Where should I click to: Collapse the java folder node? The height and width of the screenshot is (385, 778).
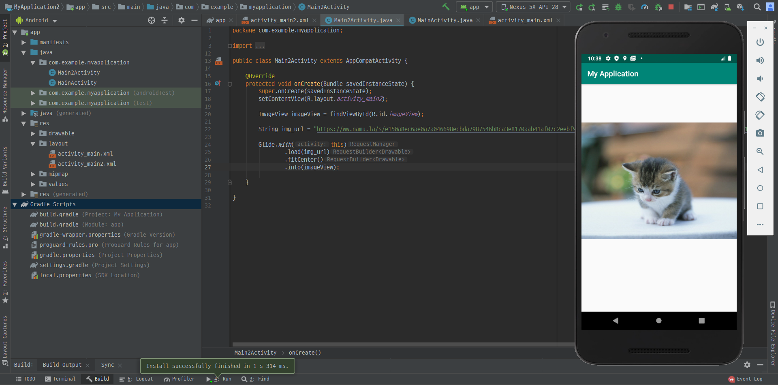tap(24, 52)
